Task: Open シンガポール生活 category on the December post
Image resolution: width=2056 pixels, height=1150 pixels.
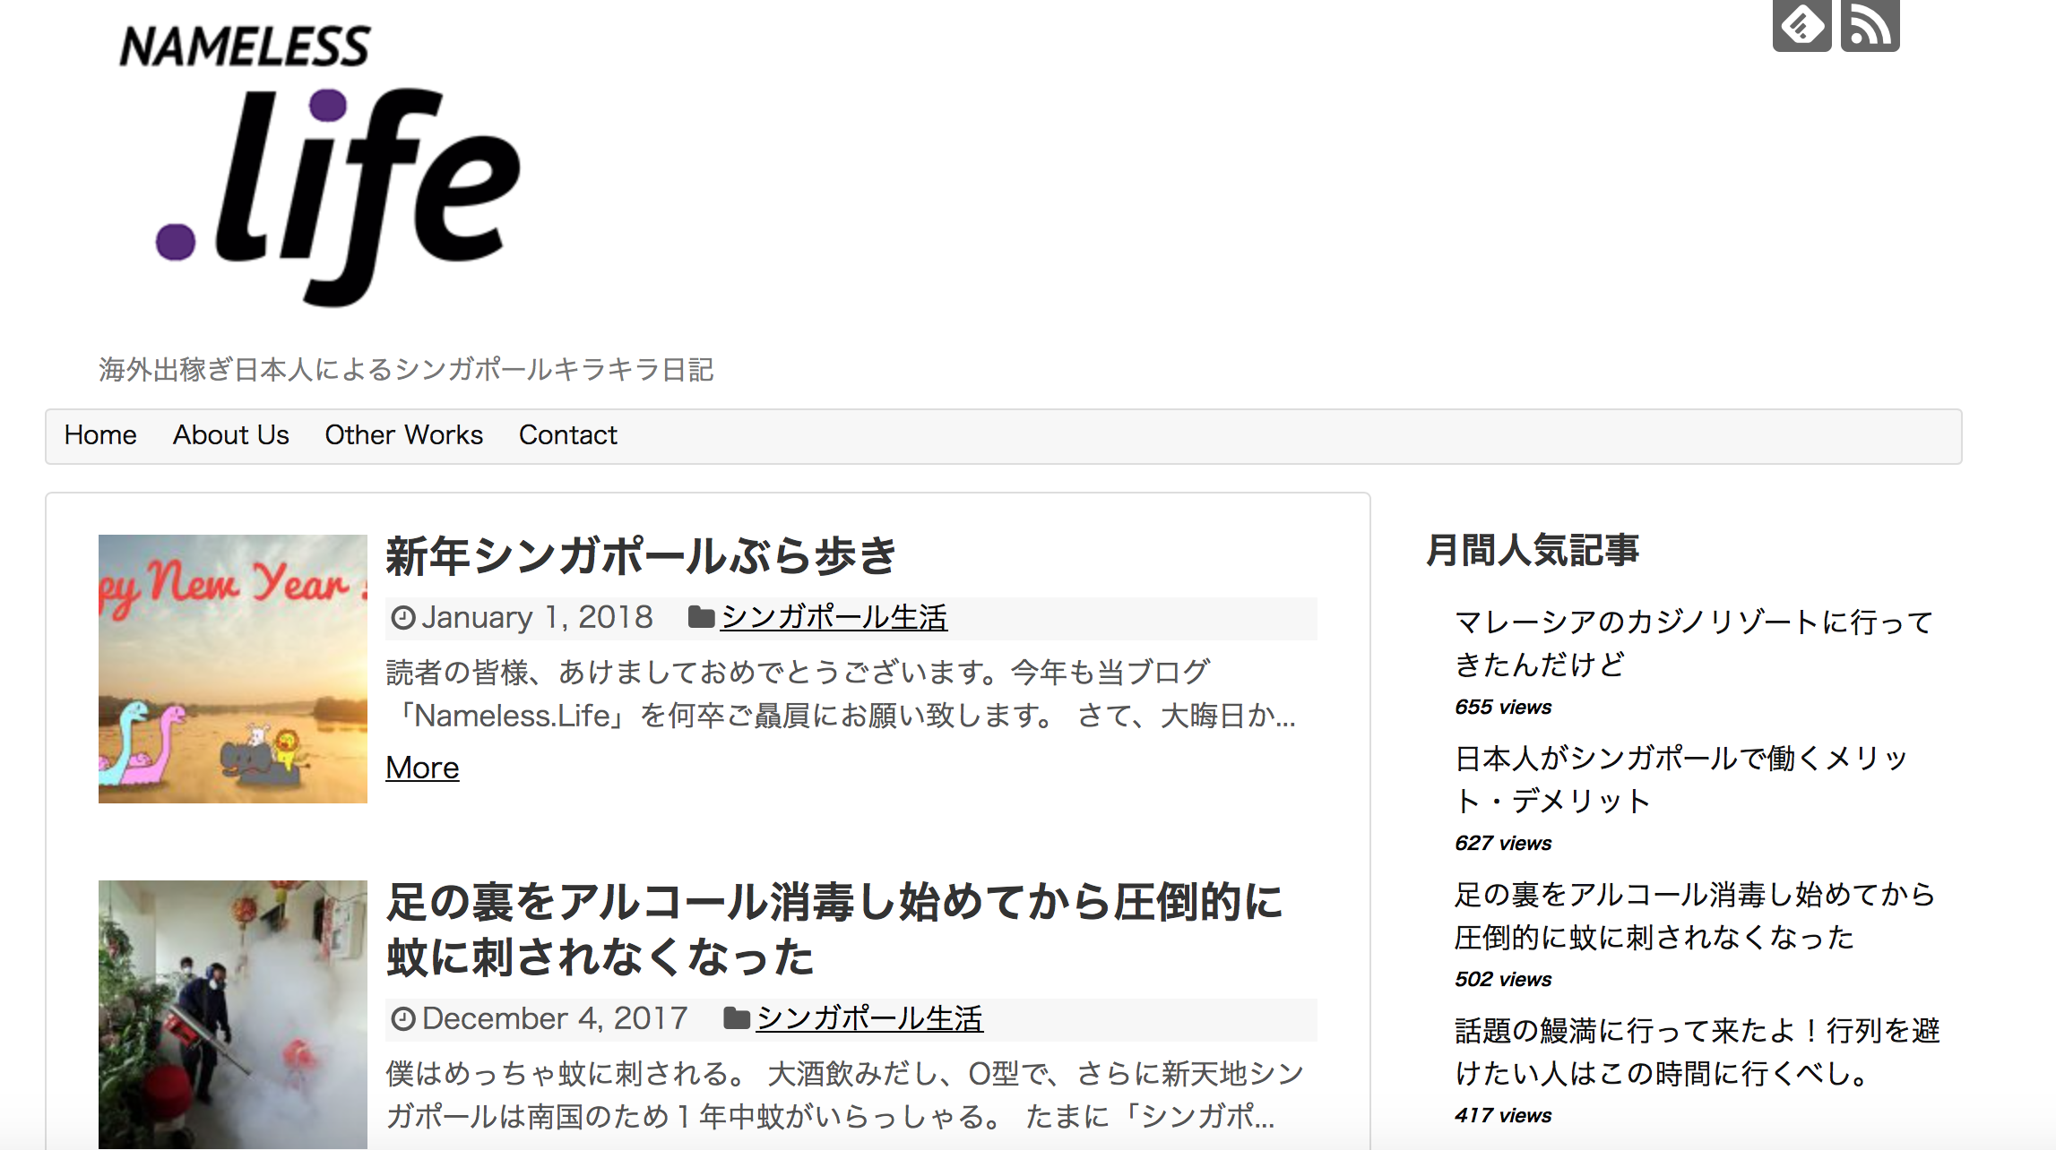Action: [870, 1019]
